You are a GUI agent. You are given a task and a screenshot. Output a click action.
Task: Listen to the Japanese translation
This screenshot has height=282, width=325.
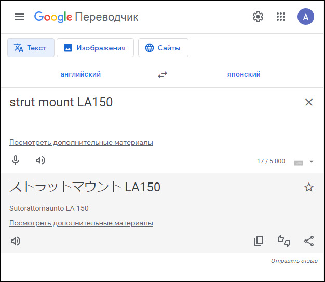(x=16, y=241)
